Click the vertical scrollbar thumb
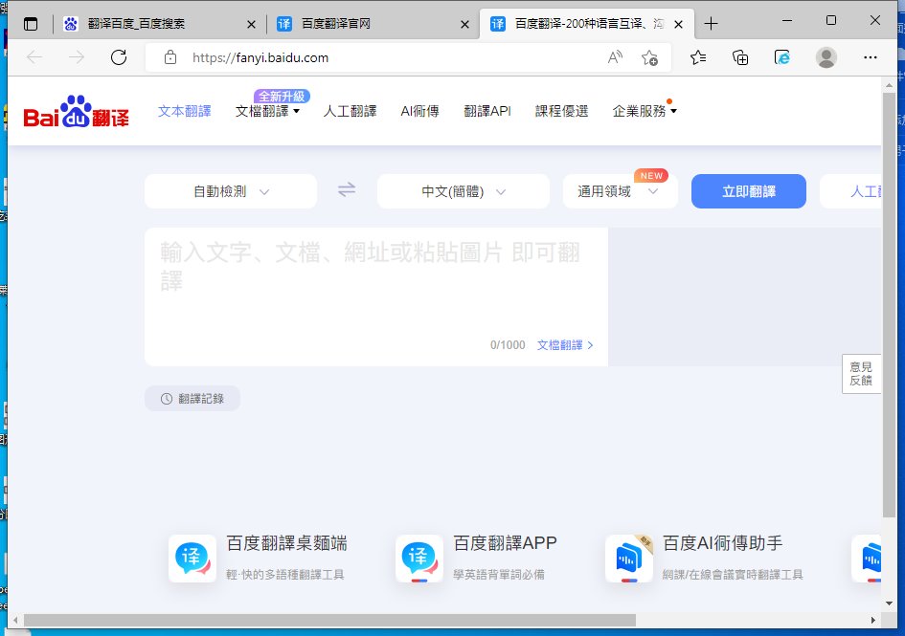The width and height of the screenshot is (905, 636). (889, 304)
